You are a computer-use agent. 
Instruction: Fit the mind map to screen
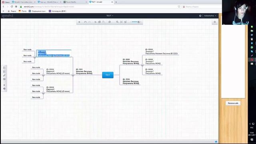[x=121, y=22]
